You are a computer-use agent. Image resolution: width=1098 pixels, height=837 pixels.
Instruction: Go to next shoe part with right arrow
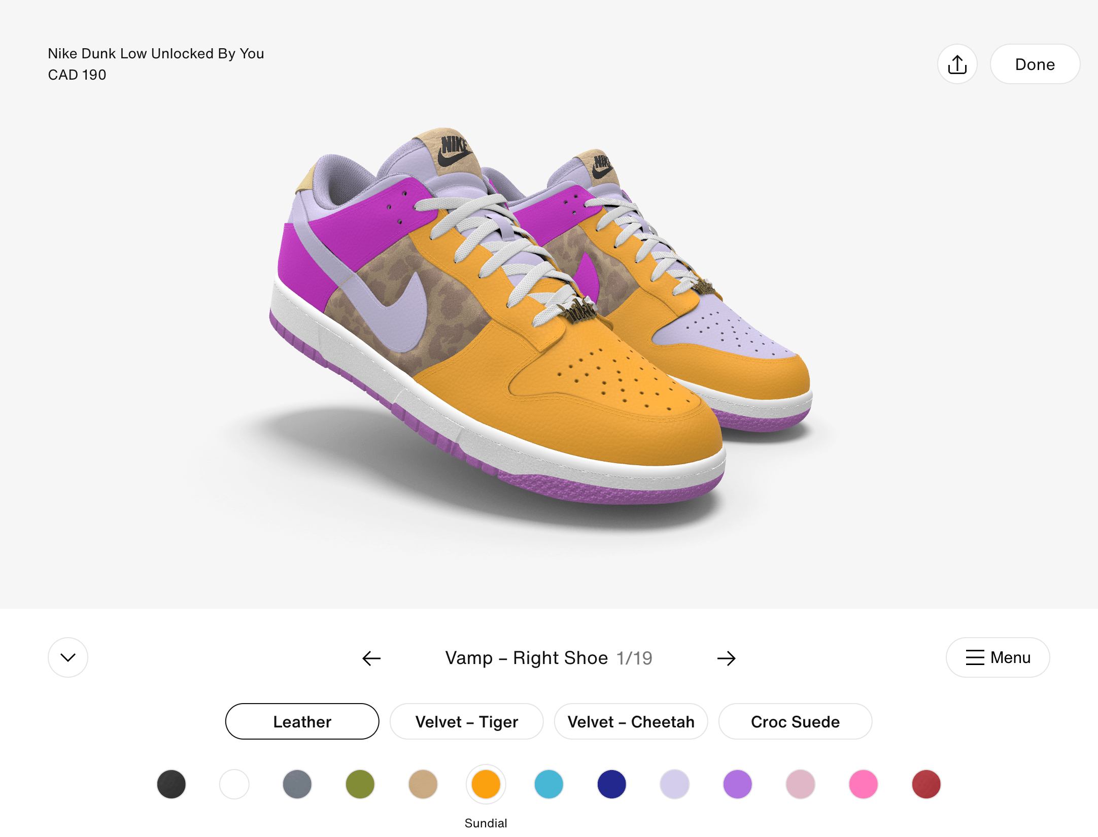[x=726, y=658]
